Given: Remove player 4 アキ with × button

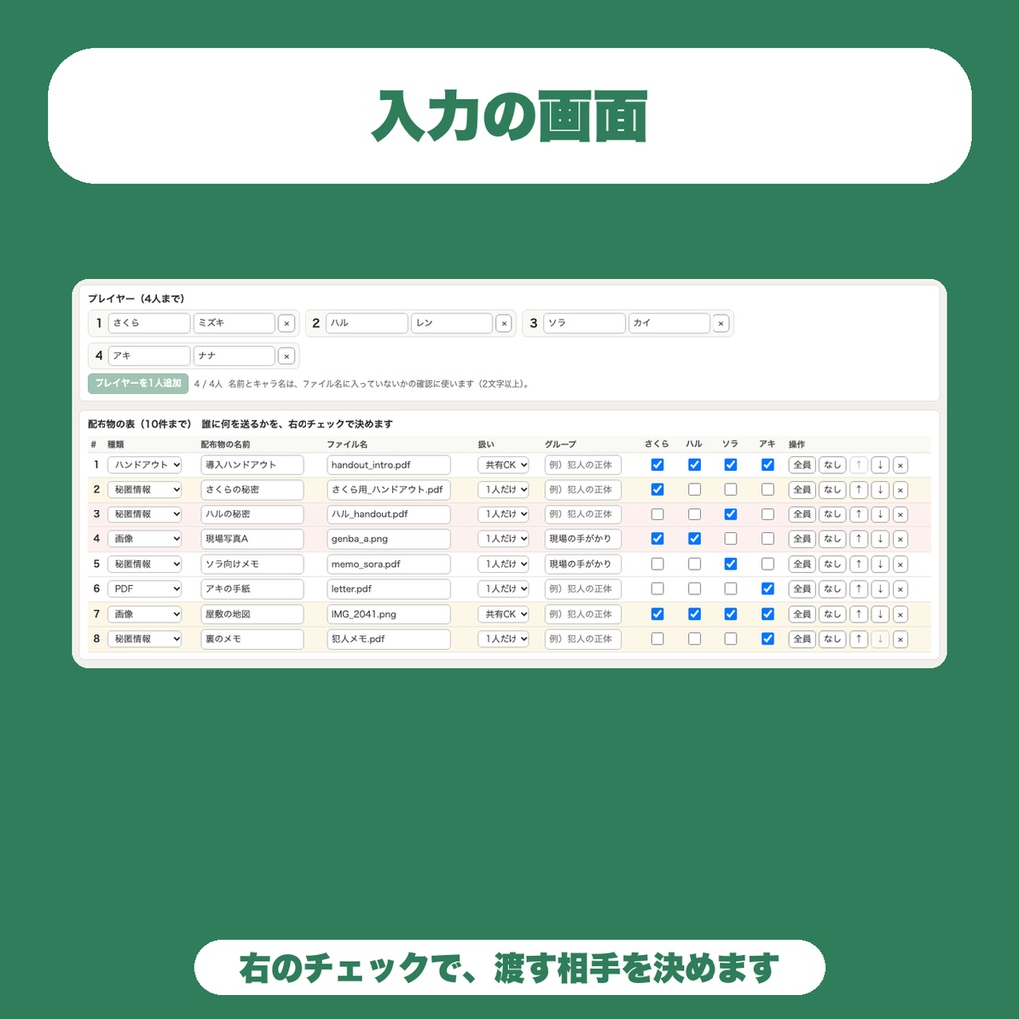Looking at the screenshot, I should (x=286, y=356).
